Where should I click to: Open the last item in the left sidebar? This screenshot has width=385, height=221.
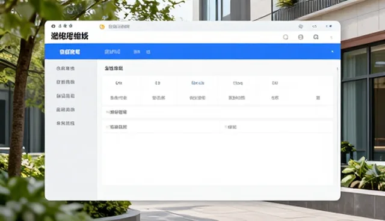pos(66,123)
